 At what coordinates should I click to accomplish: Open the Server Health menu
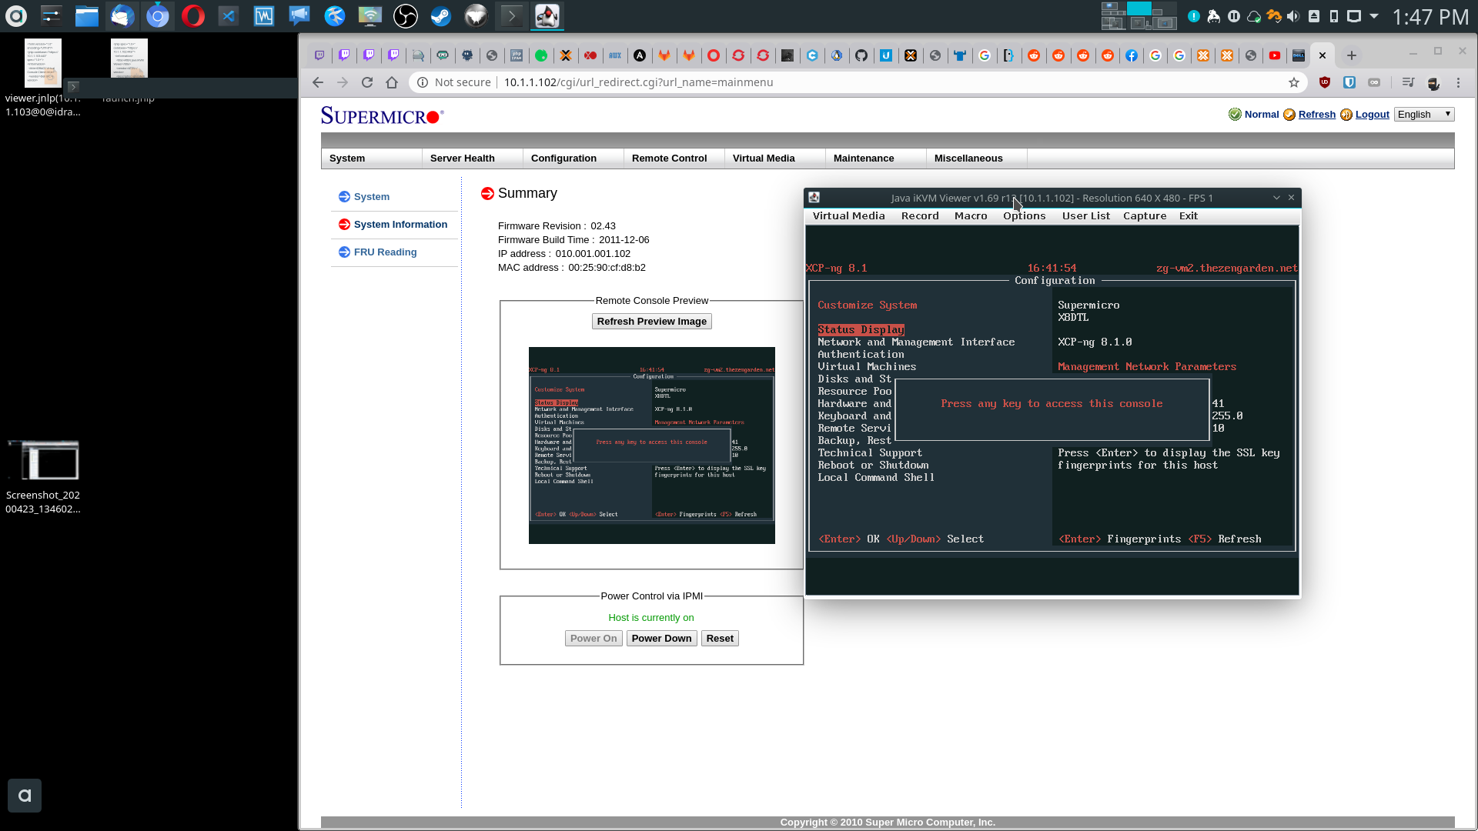(x=473, y=159)
